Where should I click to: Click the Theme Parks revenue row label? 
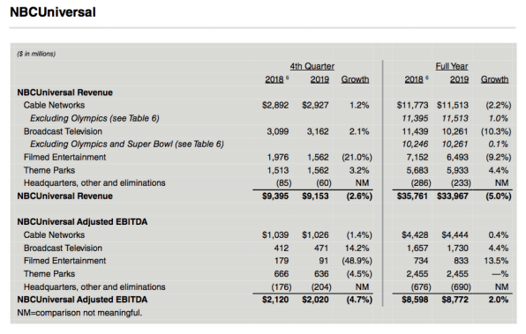tap(49, 170)
